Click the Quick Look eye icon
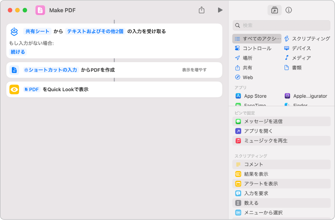 (x=14, y=90)
